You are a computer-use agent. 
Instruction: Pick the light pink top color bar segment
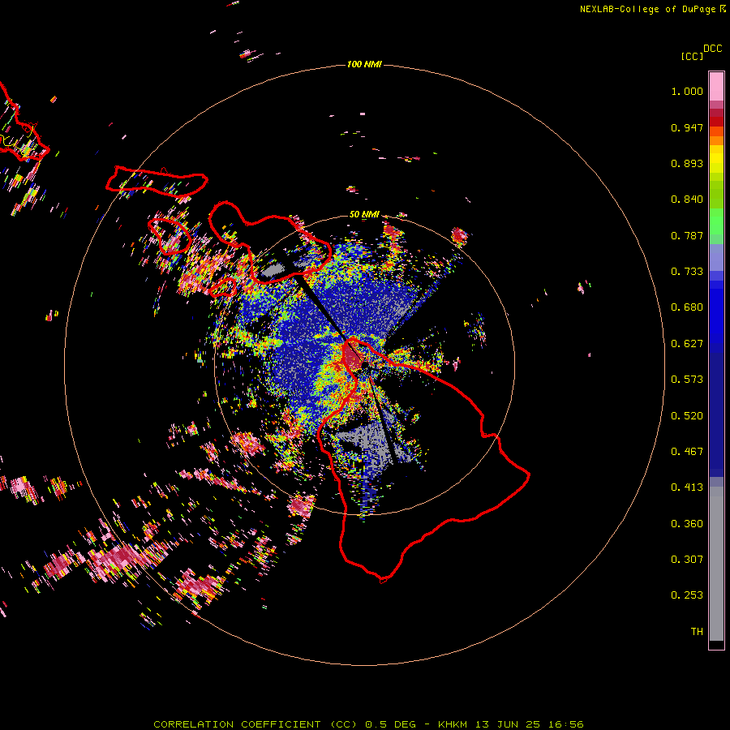[716, 87]
